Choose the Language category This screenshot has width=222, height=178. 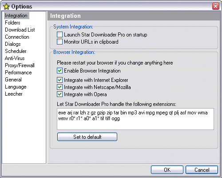coord(16,87)
